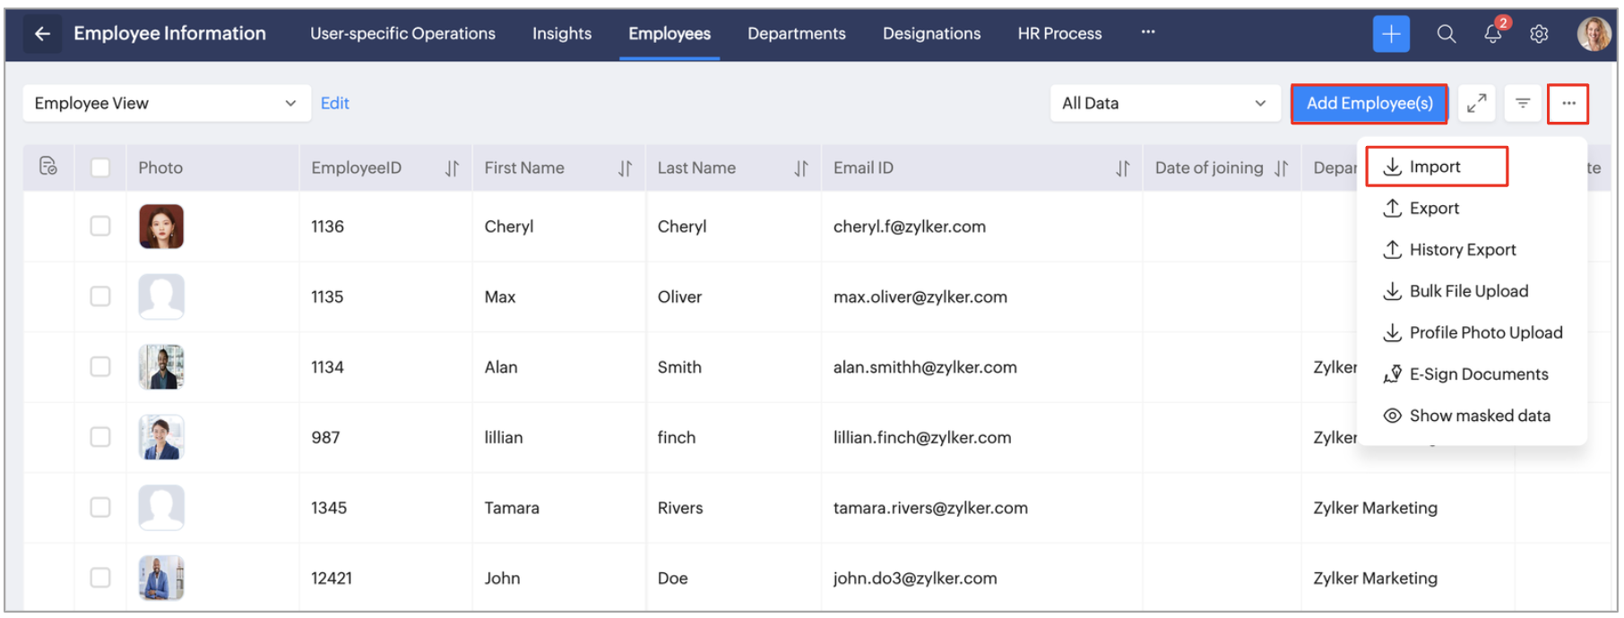Screen dimensions: 1624x618
Task: Check the box for employee 1136 Cheryl
Action: tap(100, 227)
